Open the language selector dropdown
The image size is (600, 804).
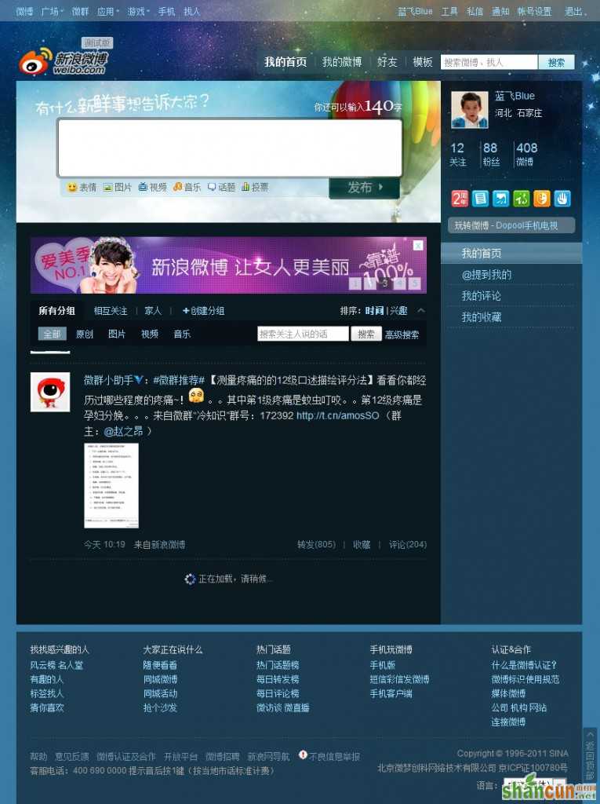tap(535, 785)
